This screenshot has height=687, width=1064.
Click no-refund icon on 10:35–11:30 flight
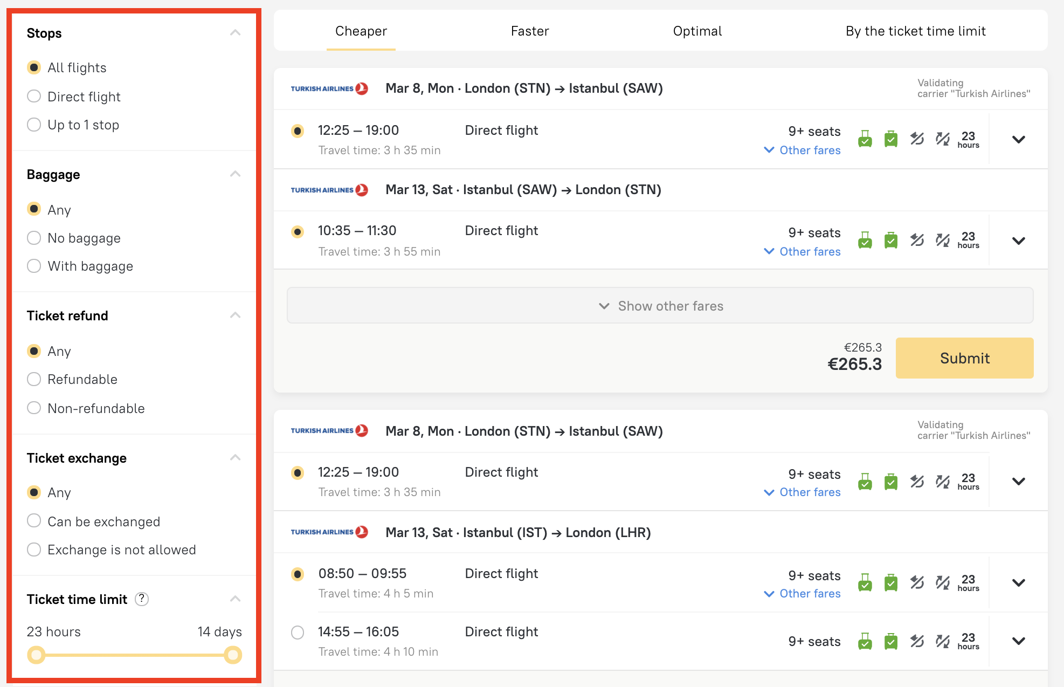(917, 240)
